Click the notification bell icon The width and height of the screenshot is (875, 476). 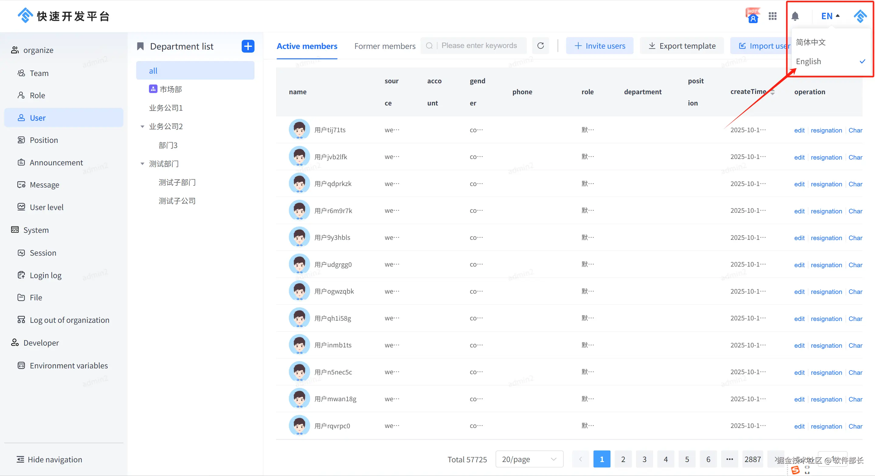point(795,16)
